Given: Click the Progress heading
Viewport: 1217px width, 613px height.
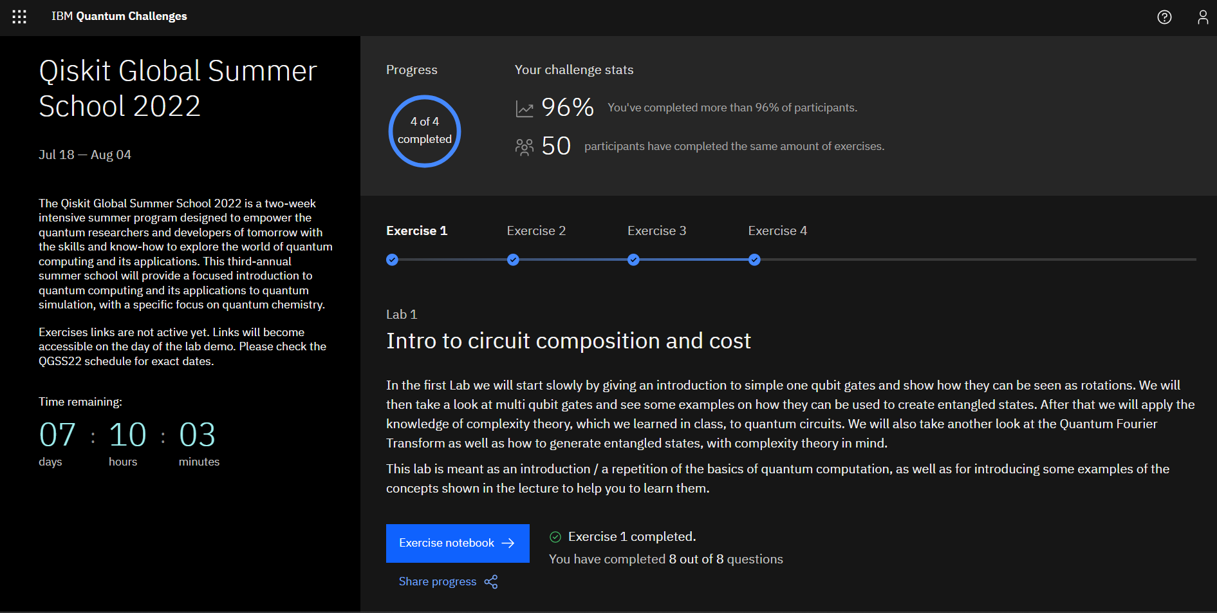Looking at the screenshot, I should coord(412,70).
